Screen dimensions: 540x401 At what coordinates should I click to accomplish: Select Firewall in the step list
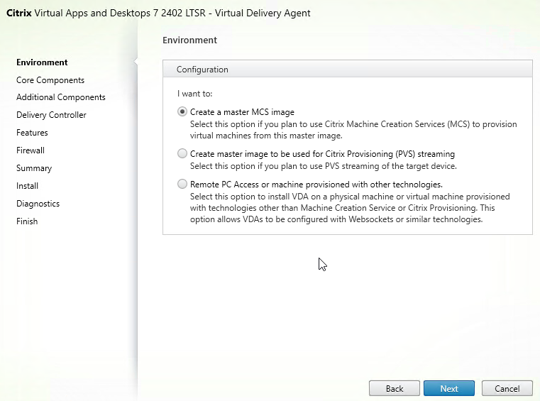31,150
